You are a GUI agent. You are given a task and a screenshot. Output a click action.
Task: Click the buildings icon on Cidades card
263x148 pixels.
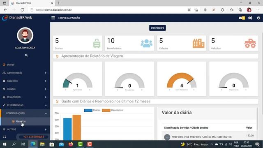click(198, 43)
